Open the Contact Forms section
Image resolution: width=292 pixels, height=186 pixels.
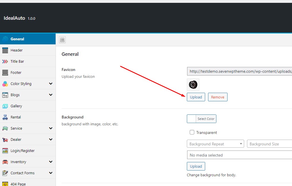coord(22,173)
